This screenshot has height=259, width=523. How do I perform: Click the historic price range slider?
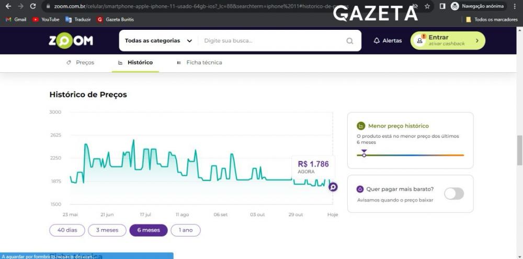click(410, 155)
